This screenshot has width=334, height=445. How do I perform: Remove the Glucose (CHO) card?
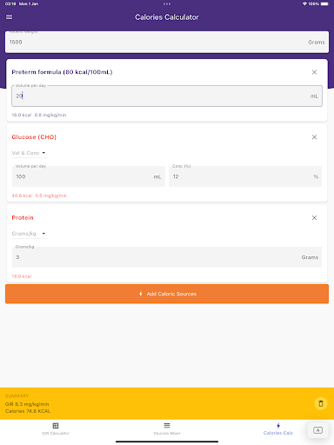coord(314,137)
